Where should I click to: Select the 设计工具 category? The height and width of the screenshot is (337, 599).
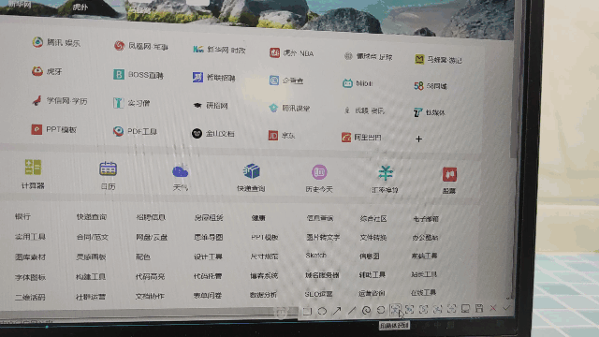(208, 256)
